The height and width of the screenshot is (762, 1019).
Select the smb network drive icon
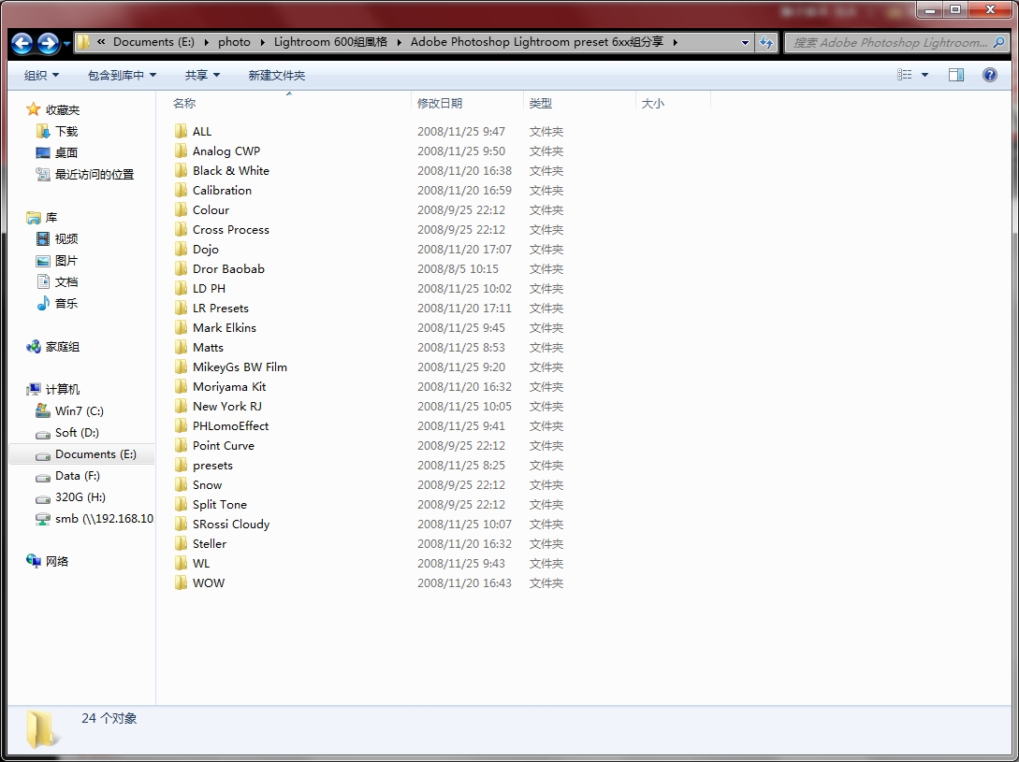click(x=42, y=519)
